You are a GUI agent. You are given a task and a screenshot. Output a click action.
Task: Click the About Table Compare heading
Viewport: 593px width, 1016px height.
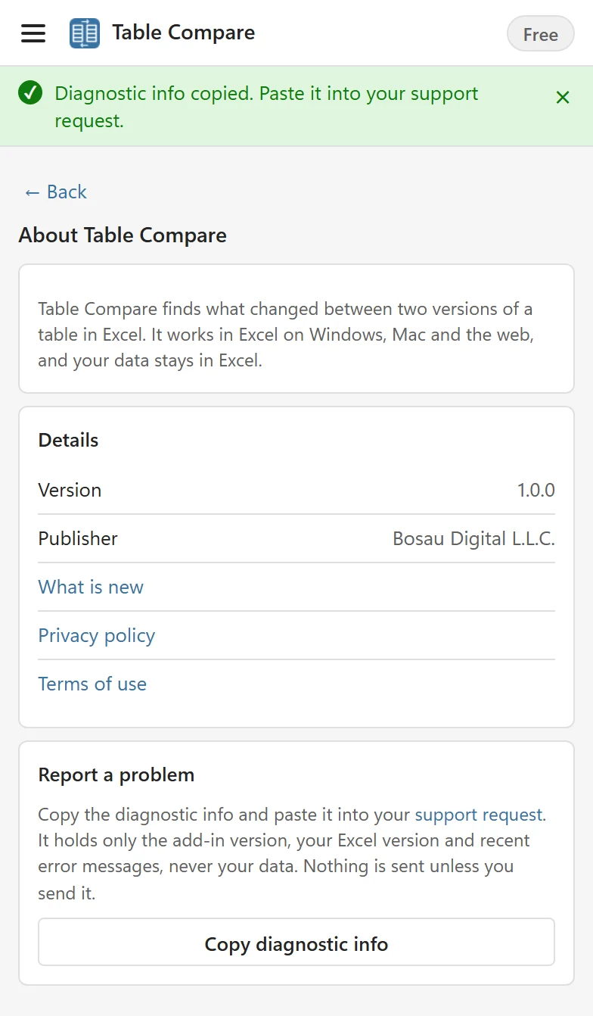123,235
